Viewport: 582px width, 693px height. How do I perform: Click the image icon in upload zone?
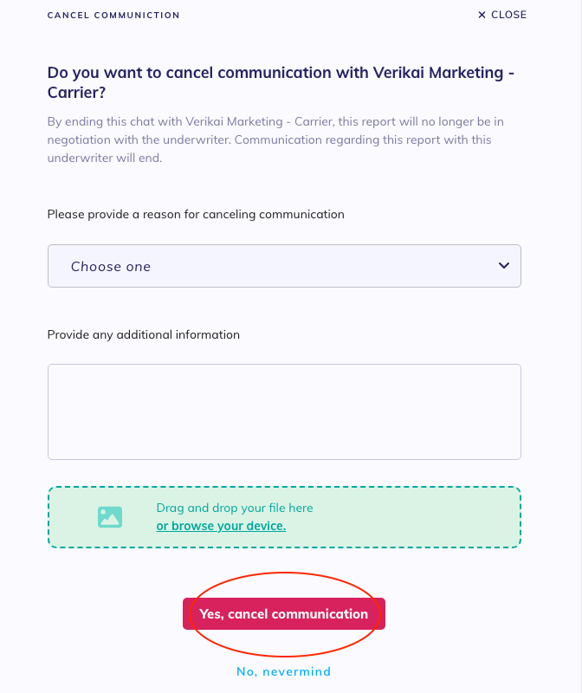(110, 517)
